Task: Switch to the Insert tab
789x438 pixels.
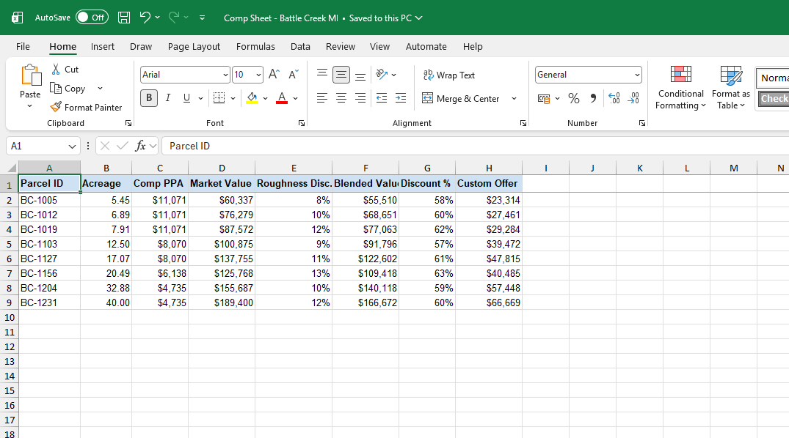Action: pyautogui.click(x=103, y=46)
